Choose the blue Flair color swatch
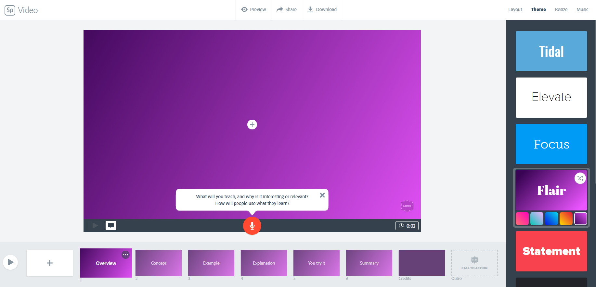This screenshot has width=596, height=287. click(x=551, y=219)
